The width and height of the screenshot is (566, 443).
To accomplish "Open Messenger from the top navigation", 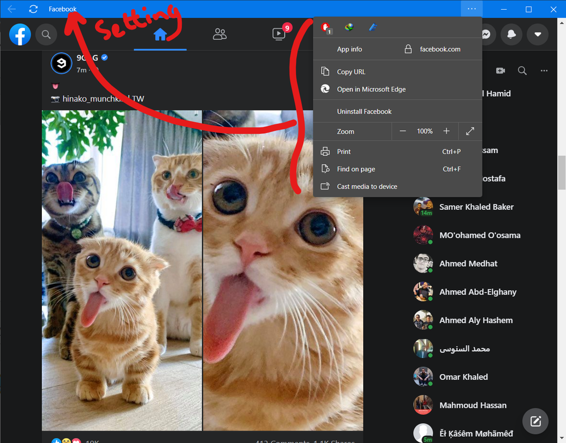I will [x=486, y=35].
